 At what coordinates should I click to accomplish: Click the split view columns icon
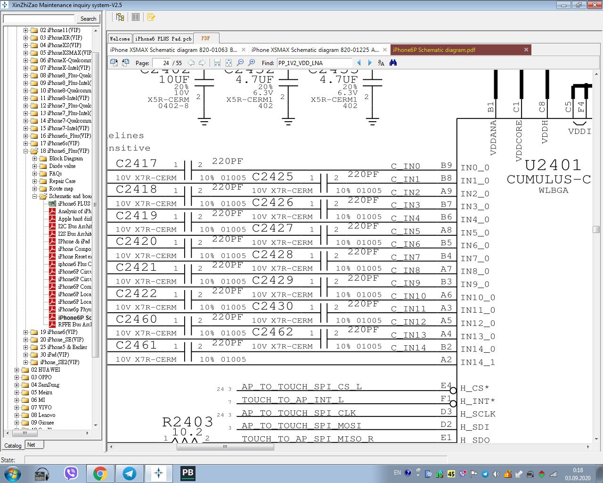point(136,17)
